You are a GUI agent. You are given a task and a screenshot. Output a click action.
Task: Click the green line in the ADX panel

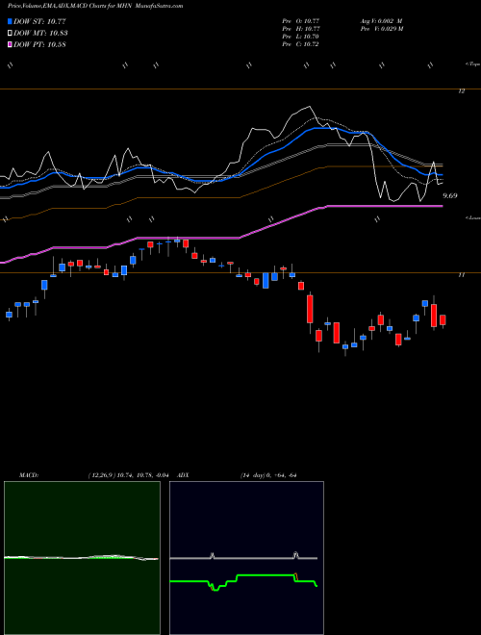[264, 575]
